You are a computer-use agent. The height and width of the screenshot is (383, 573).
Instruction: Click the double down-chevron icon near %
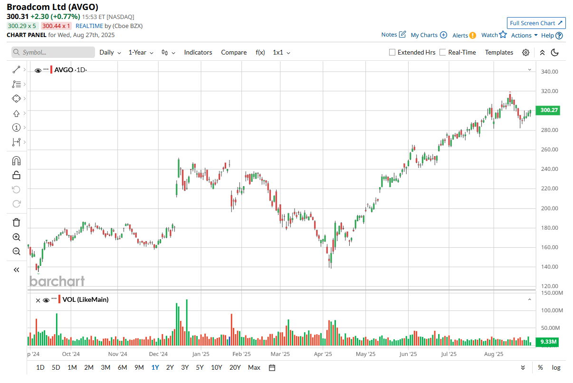tap(523, 367)
